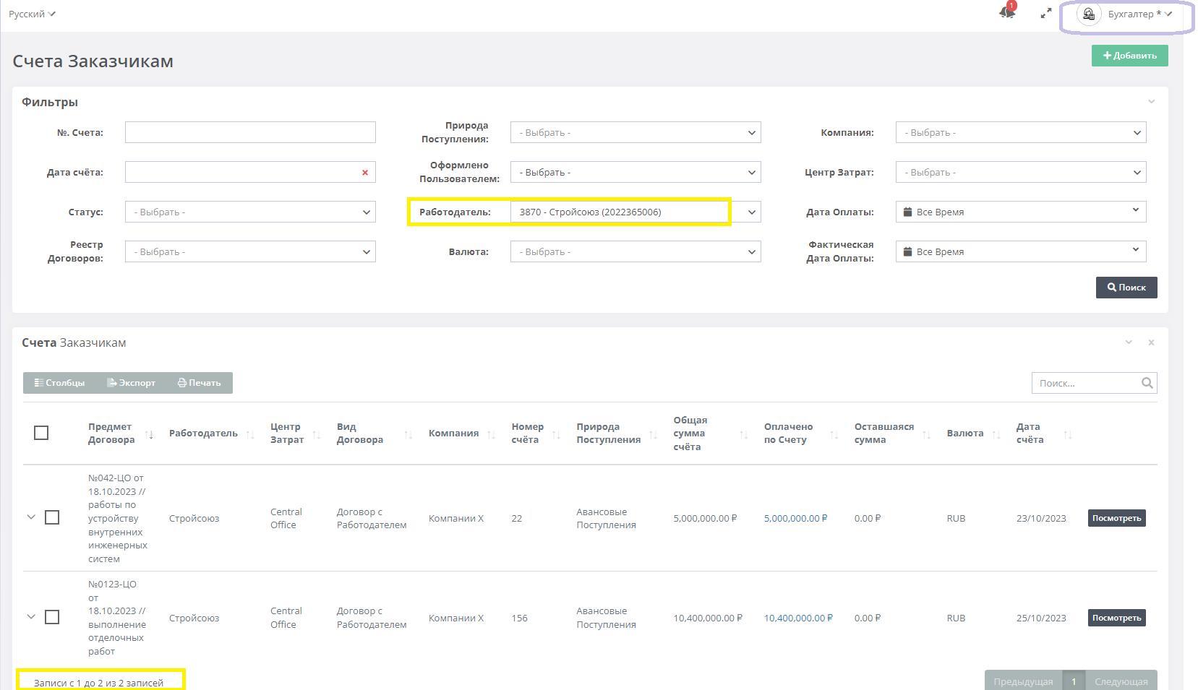View invoice 22 with Посмотреть button
The width and height of the screenshot is (1198, 690).
point(1117,518)
